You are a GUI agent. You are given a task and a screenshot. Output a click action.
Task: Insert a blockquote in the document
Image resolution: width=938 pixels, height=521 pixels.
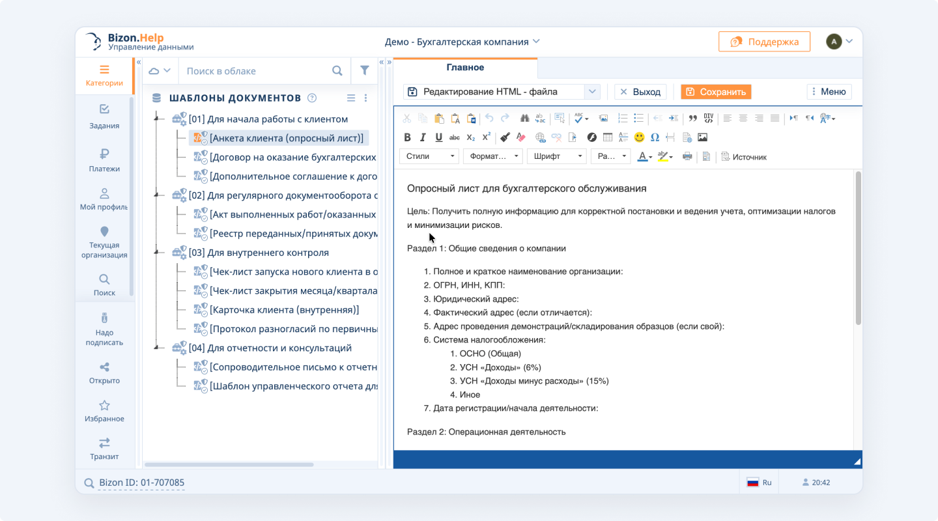click(x=692, y=118)
